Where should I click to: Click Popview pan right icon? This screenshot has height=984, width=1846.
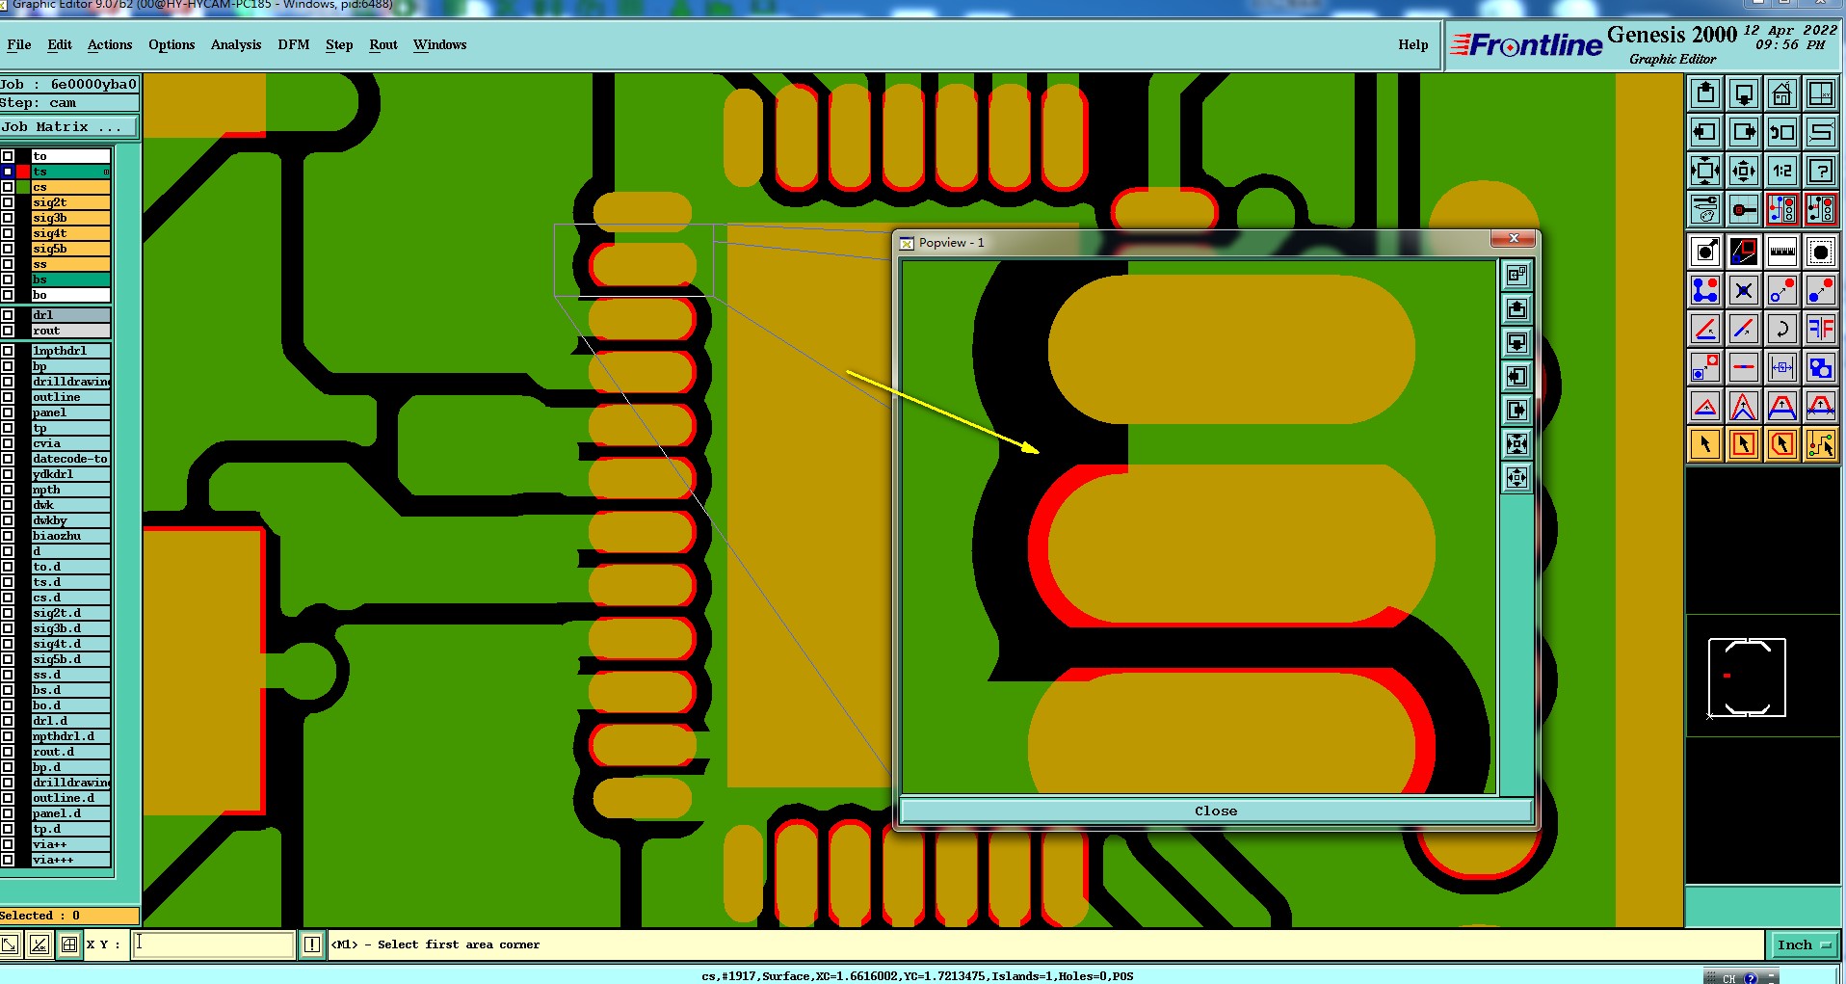click(1516, 411)
